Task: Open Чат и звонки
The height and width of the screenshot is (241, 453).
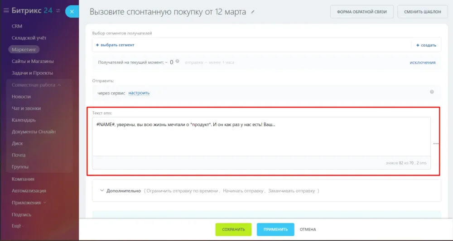Action: click(x=26, y=109)
